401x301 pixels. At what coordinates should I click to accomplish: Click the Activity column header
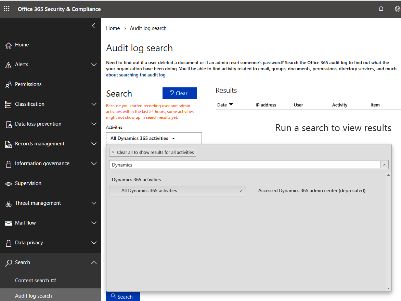click(340, 105)
